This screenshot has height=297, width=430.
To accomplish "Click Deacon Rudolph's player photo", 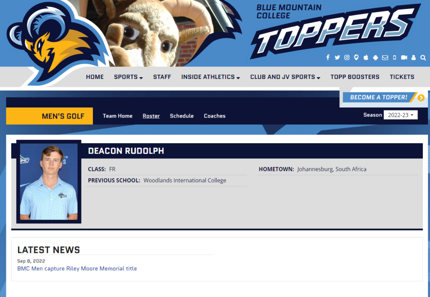I will 49,181.
